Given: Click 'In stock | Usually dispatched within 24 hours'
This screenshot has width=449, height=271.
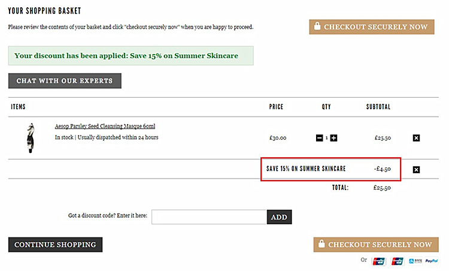Looking at the screenshot, I should coord(107,137).
